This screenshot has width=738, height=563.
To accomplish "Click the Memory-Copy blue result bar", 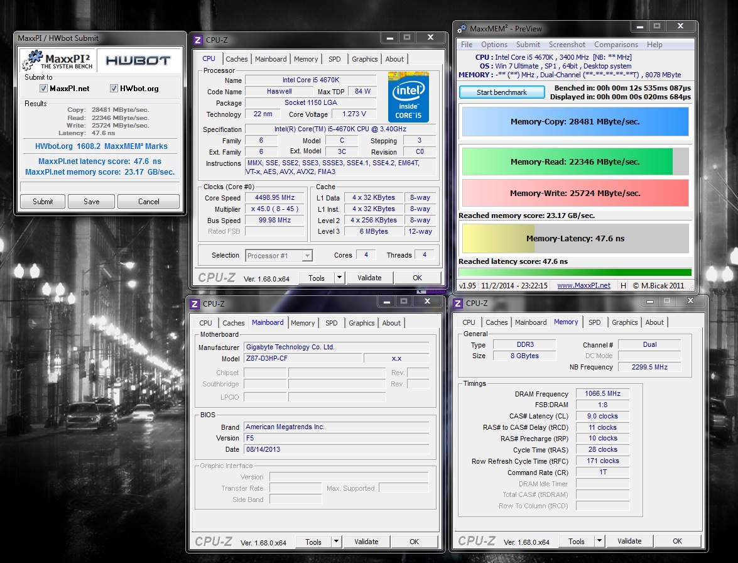I will tap(575, 121).
